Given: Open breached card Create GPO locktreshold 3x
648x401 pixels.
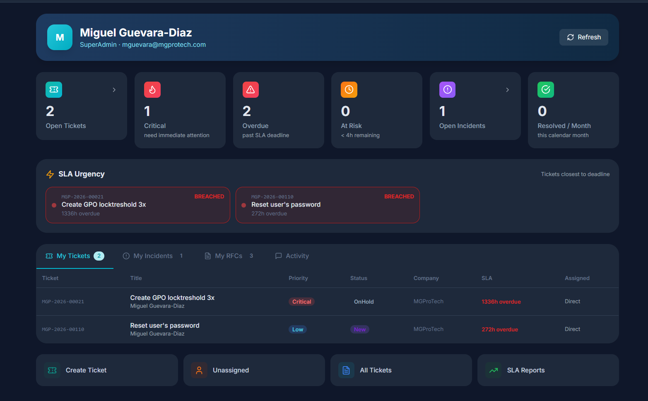Looking at the screenshot, I should [138, 205].
